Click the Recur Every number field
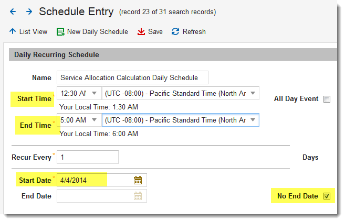Viewport: 345px width, 222px height. pyautogui.click(x=88, y=157)
